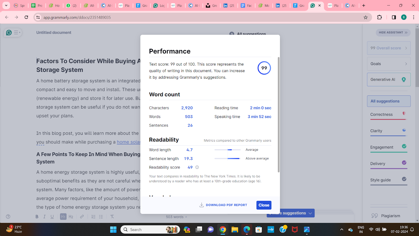419x236 pixels.
Task: Click the Style guide check icon
Action: [x=404, y=179]
